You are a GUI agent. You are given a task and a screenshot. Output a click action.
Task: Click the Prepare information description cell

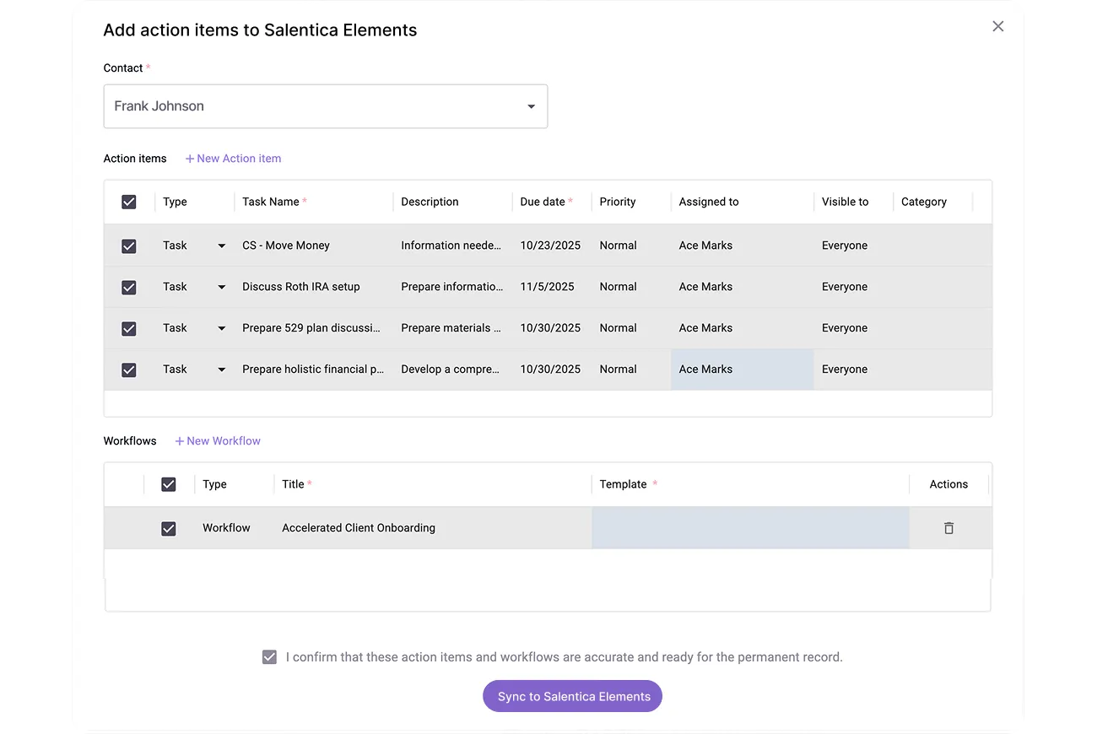(x=453, y=287)
